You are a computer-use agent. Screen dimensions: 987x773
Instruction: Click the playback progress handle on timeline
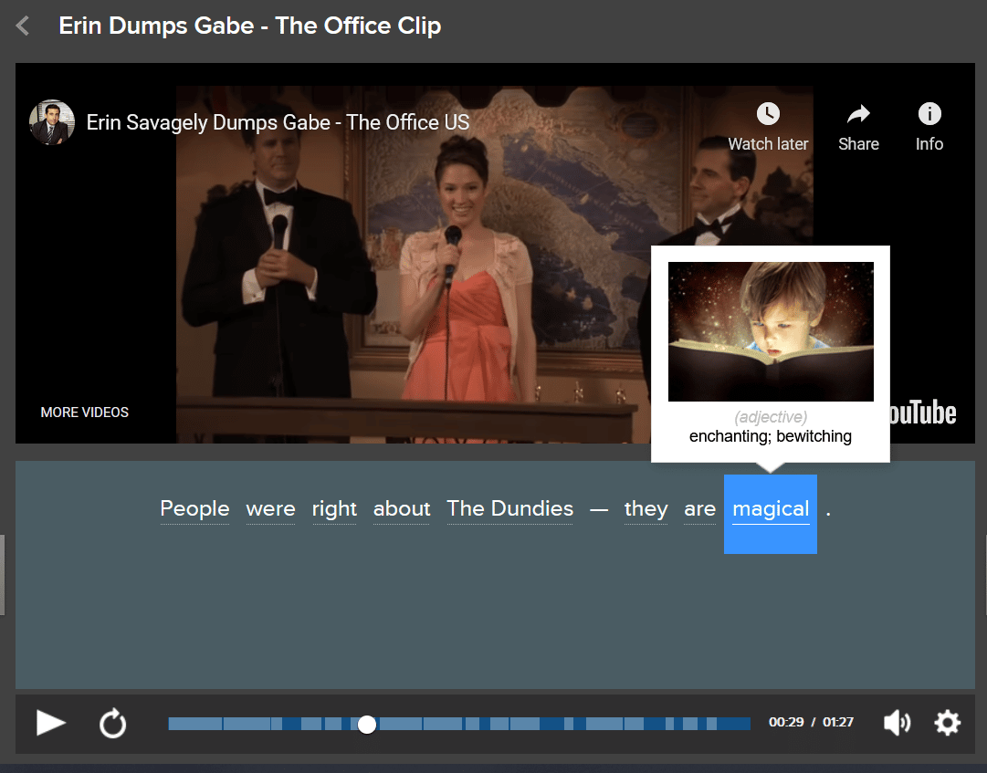tap(367, 725)
